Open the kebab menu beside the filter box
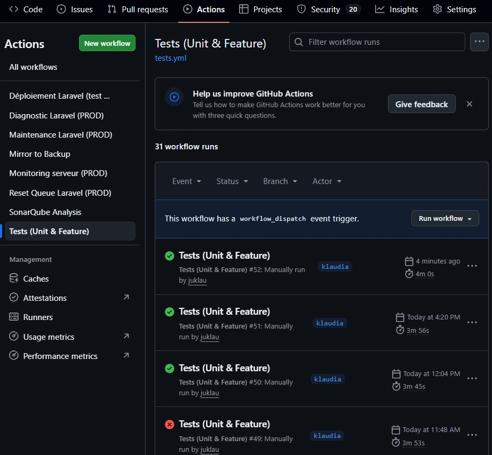Image resolution: width=492 pixels, height=455 pixels. (479, 42)
